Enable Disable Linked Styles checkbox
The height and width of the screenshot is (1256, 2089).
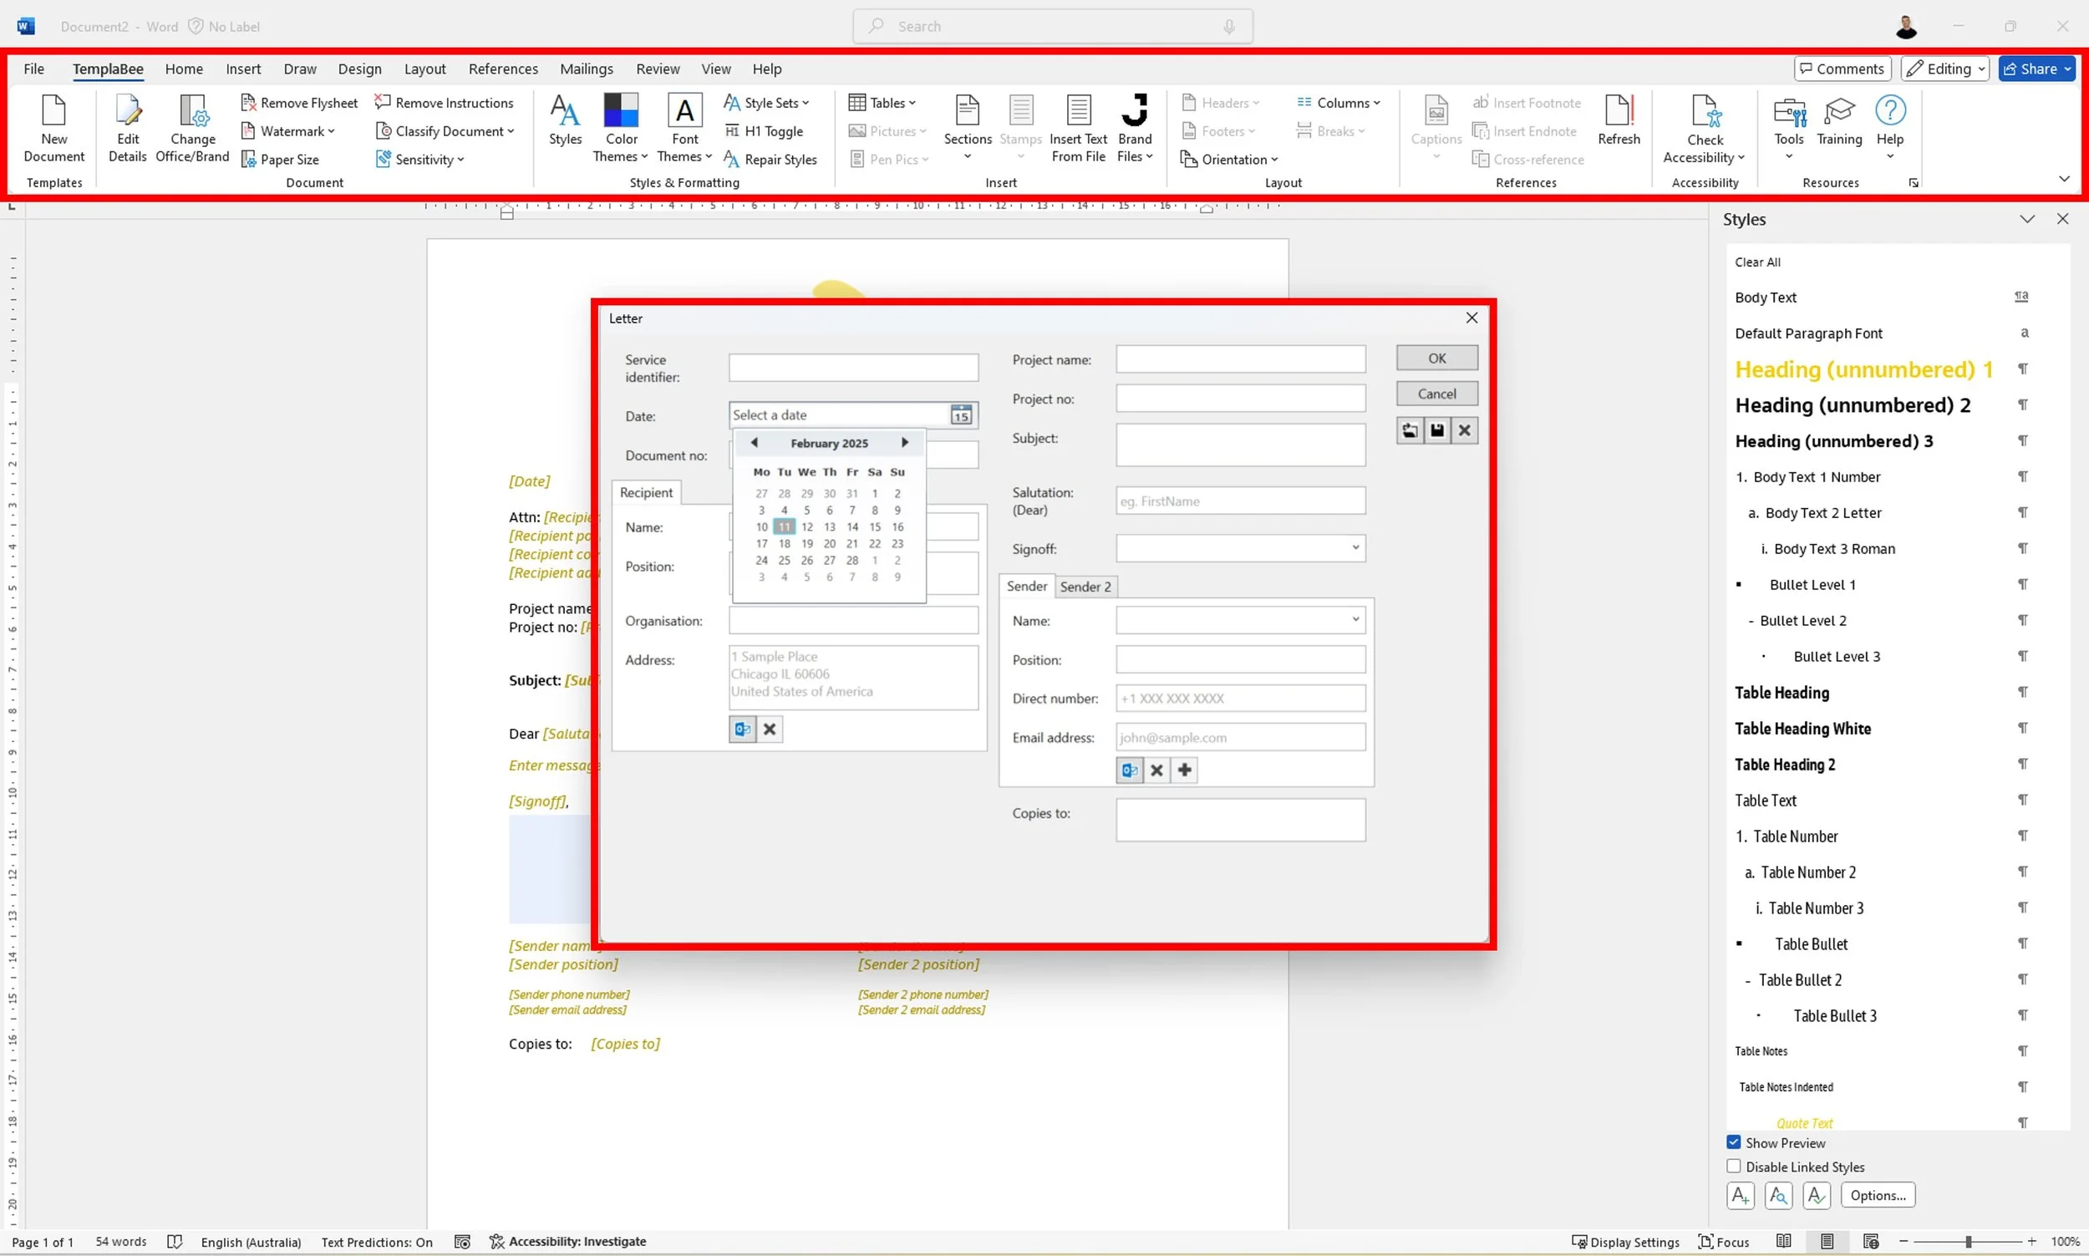click(x=1734, y=1167)
